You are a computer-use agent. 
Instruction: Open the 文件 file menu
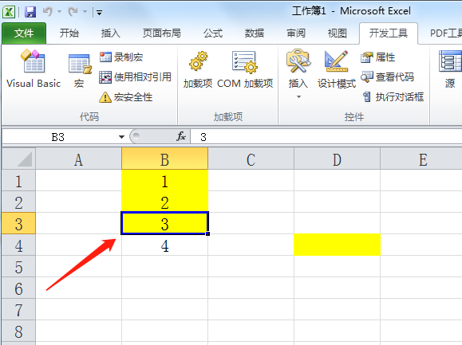pyautogui.click(x=24, y=33)
